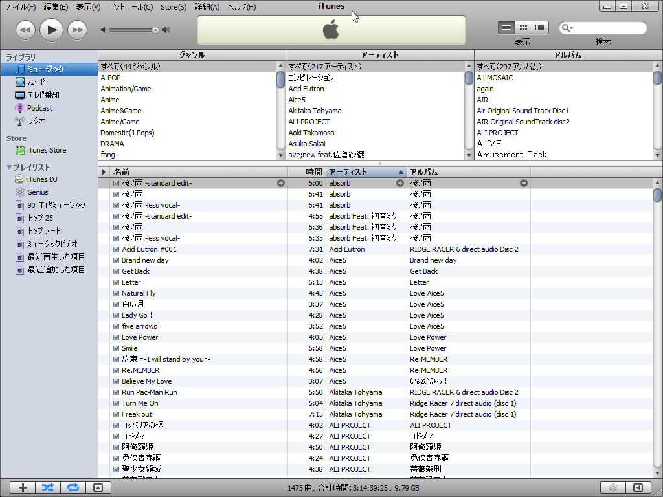Toggle repeat playback
Screen dimensions: 663x497
[x=73, y=488]
